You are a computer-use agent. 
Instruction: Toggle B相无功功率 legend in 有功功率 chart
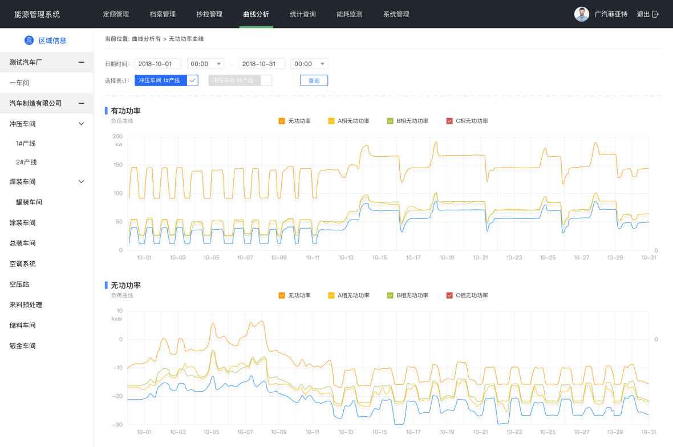390,121
